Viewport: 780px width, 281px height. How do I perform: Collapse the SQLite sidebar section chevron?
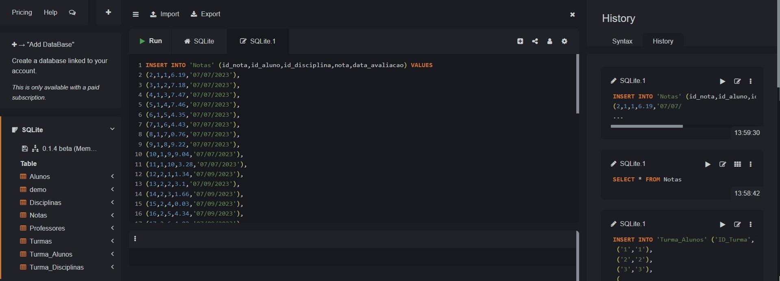tap(112, 129)
